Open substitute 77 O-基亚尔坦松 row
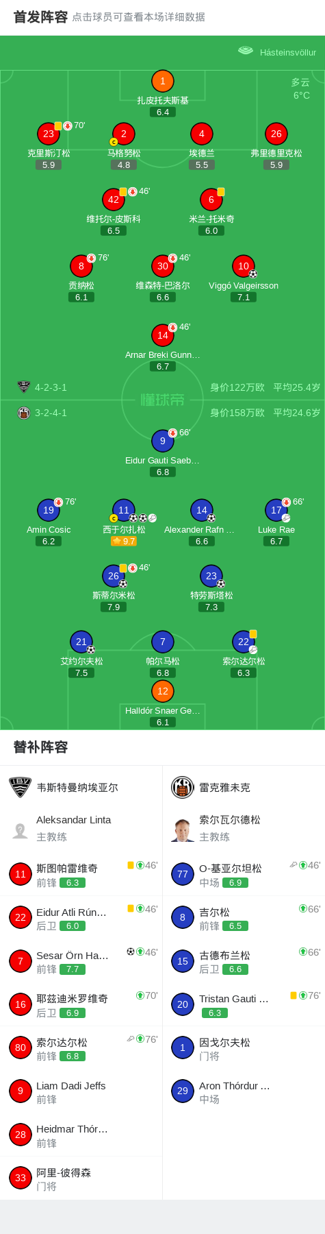The height and width of the screenshot is (1234, 325). point(244,874)
